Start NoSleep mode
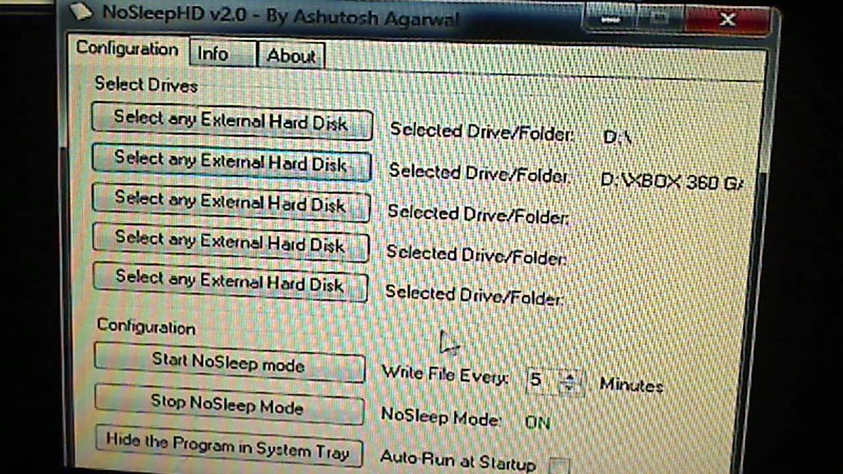The image size is (843, 474). [x=229, y=363]
